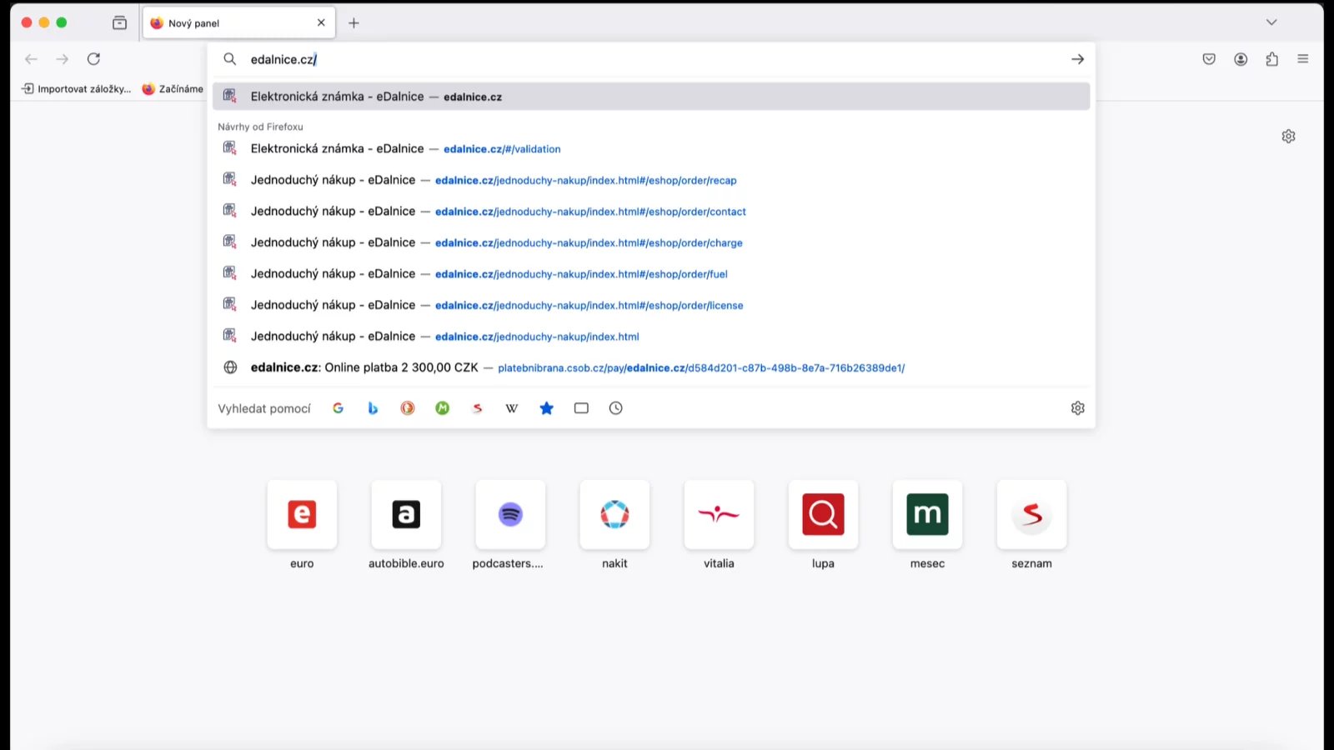Search open tabs via the tab icon

(x=581, y=408)
